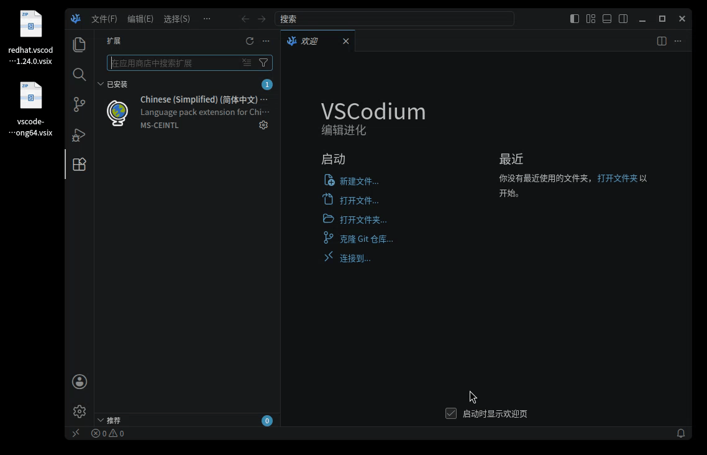Toggle the bottom panel layout icon
This screenshot has width=707, height=455.
607,19
